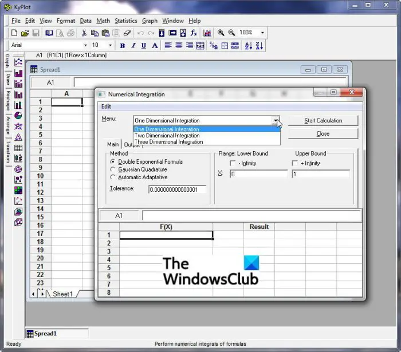Open the font size 10 dropdown
The image size is (401, 352).
point(110,45)
